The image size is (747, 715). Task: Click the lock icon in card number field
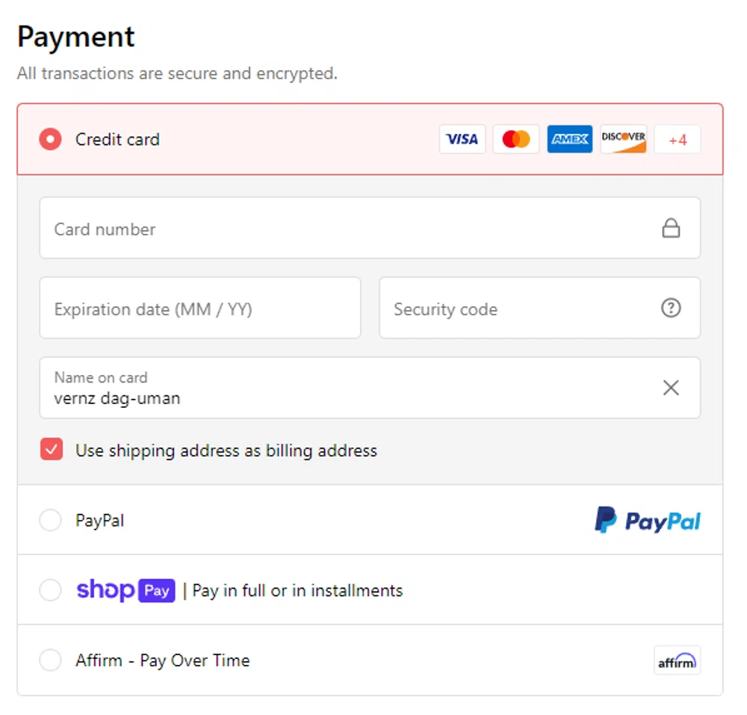click(671, 228)
